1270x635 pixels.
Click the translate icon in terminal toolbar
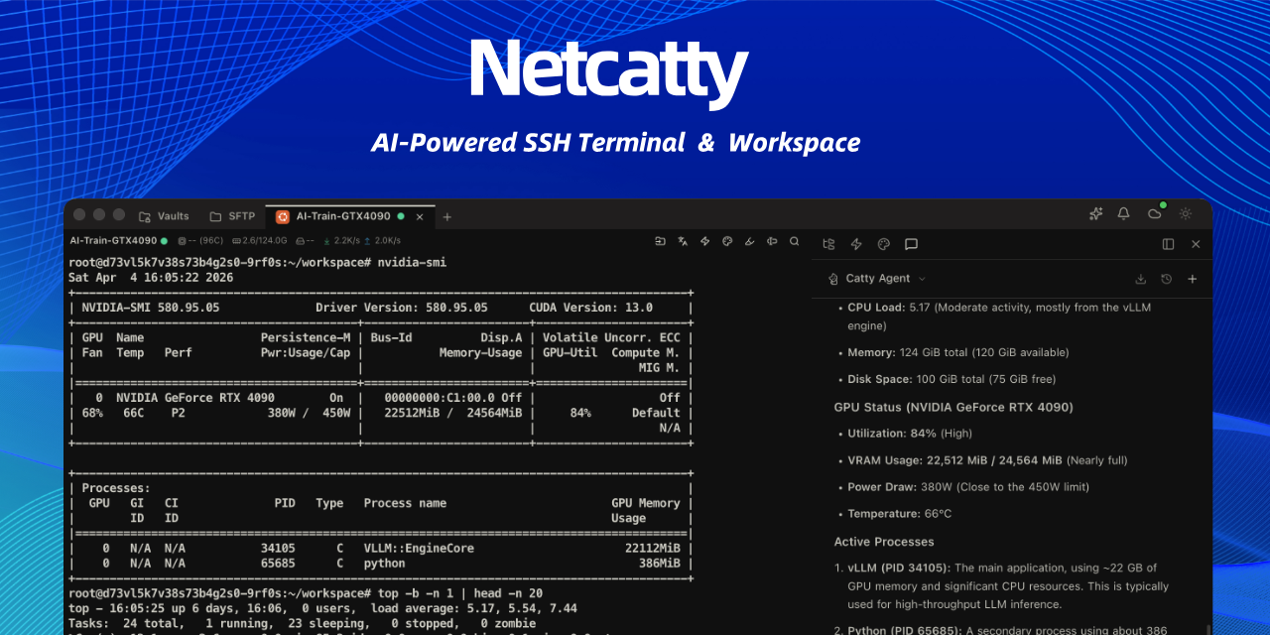tap(683, 241)
